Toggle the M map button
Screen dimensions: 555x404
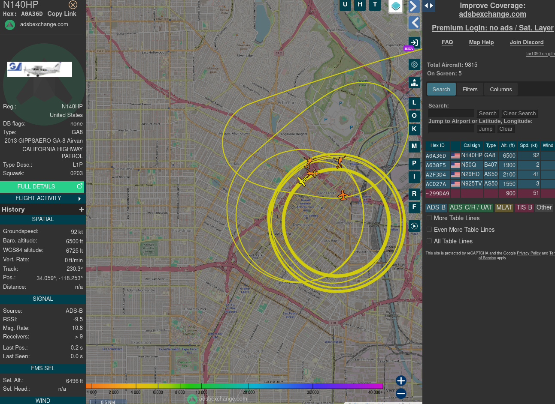coord(414,147)
